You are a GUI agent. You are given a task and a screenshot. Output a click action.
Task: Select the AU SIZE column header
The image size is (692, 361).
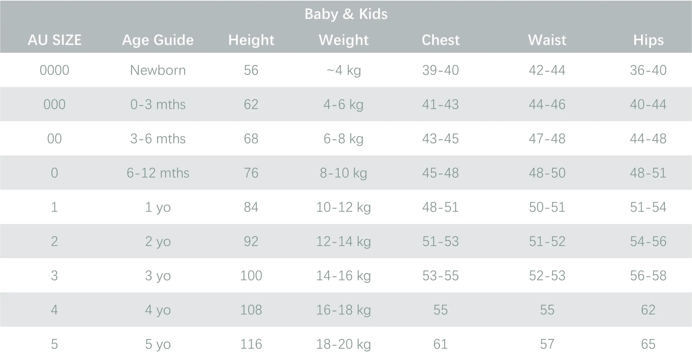[x=54, y=40]
